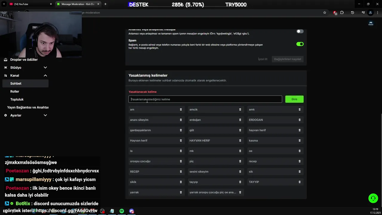Enable the meaningless messages filter toggle

pyautogui.click(x=300, y=31)
